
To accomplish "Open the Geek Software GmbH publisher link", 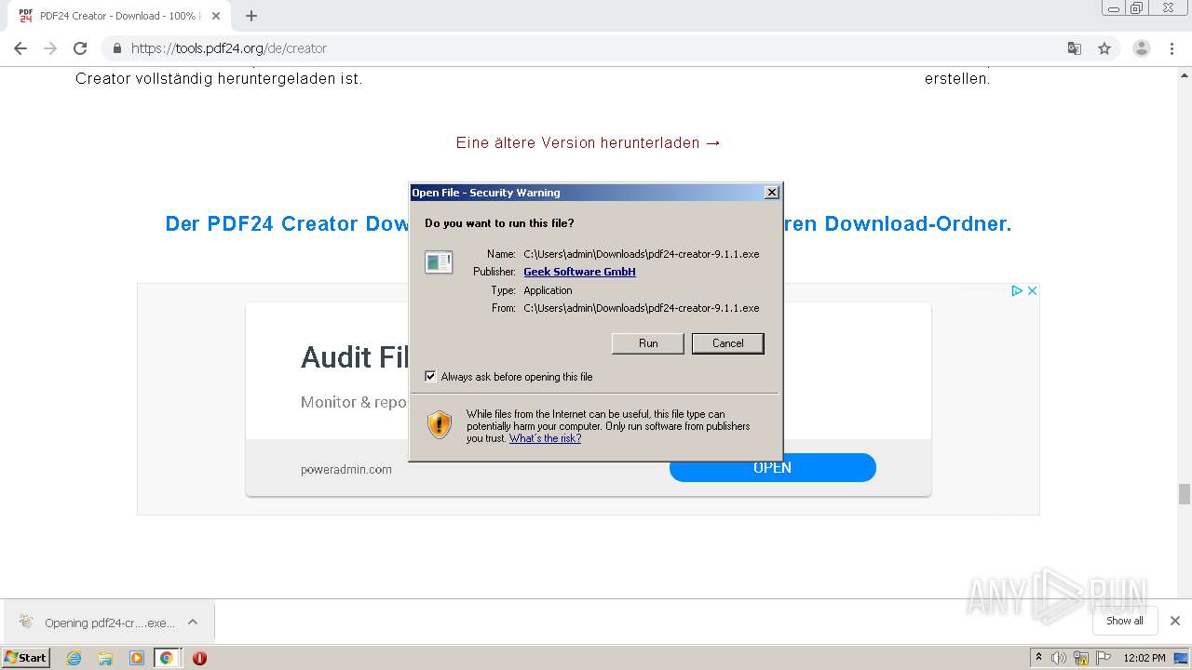I will [579, 272].
